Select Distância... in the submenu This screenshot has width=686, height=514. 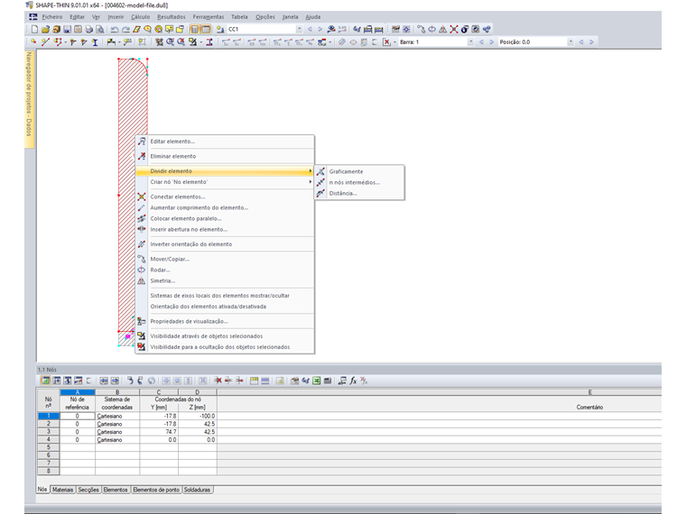(x=359, y=193)
